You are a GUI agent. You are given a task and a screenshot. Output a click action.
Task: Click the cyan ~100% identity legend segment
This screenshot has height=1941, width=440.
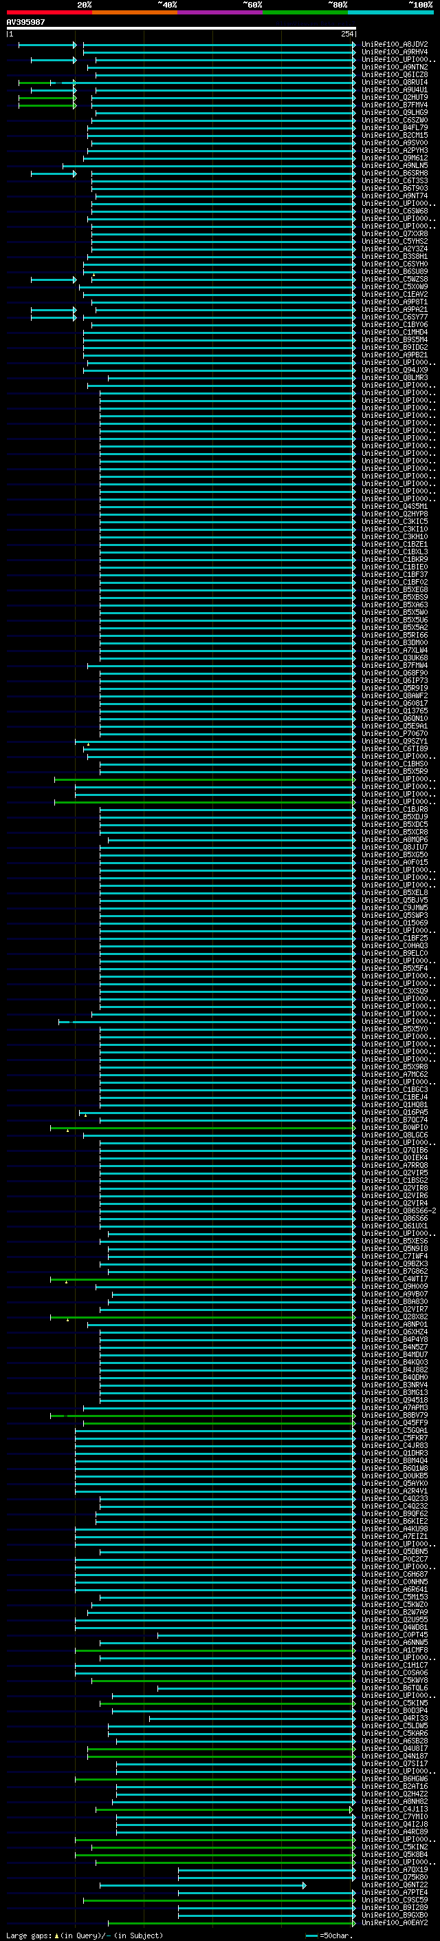pos(390,12)
